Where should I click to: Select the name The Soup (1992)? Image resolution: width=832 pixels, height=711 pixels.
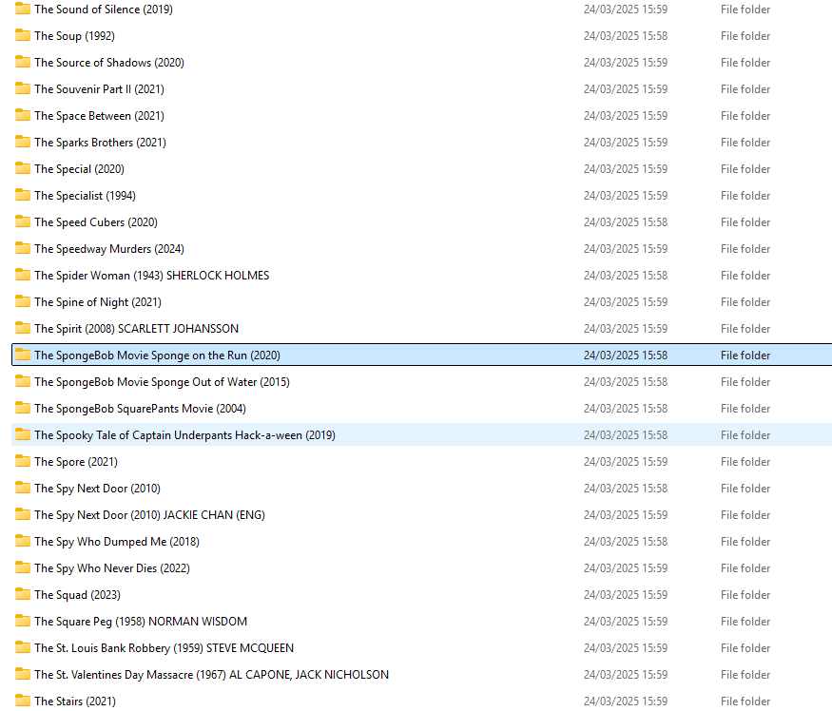click(x=75, y=36)
